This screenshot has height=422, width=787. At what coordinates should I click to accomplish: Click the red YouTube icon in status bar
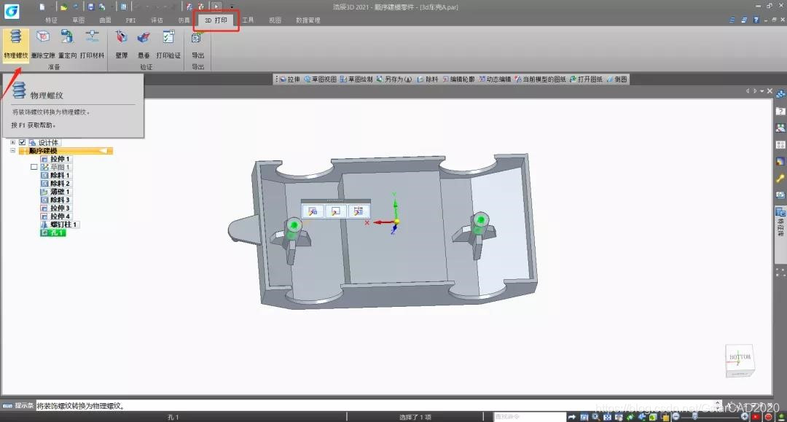coord(756,417)
